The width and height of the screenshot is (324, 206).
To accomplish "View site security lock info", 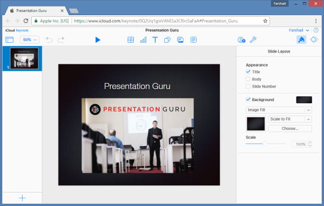I will point(36,21).
